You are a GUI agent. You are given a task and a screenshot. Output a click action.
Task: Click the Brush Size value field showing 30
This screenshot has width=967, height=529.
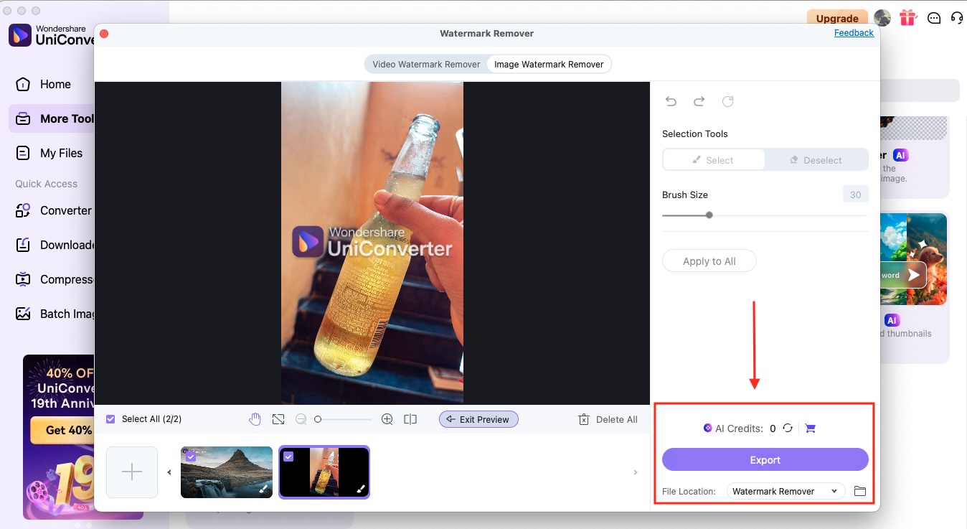click(x=856, y=195)
